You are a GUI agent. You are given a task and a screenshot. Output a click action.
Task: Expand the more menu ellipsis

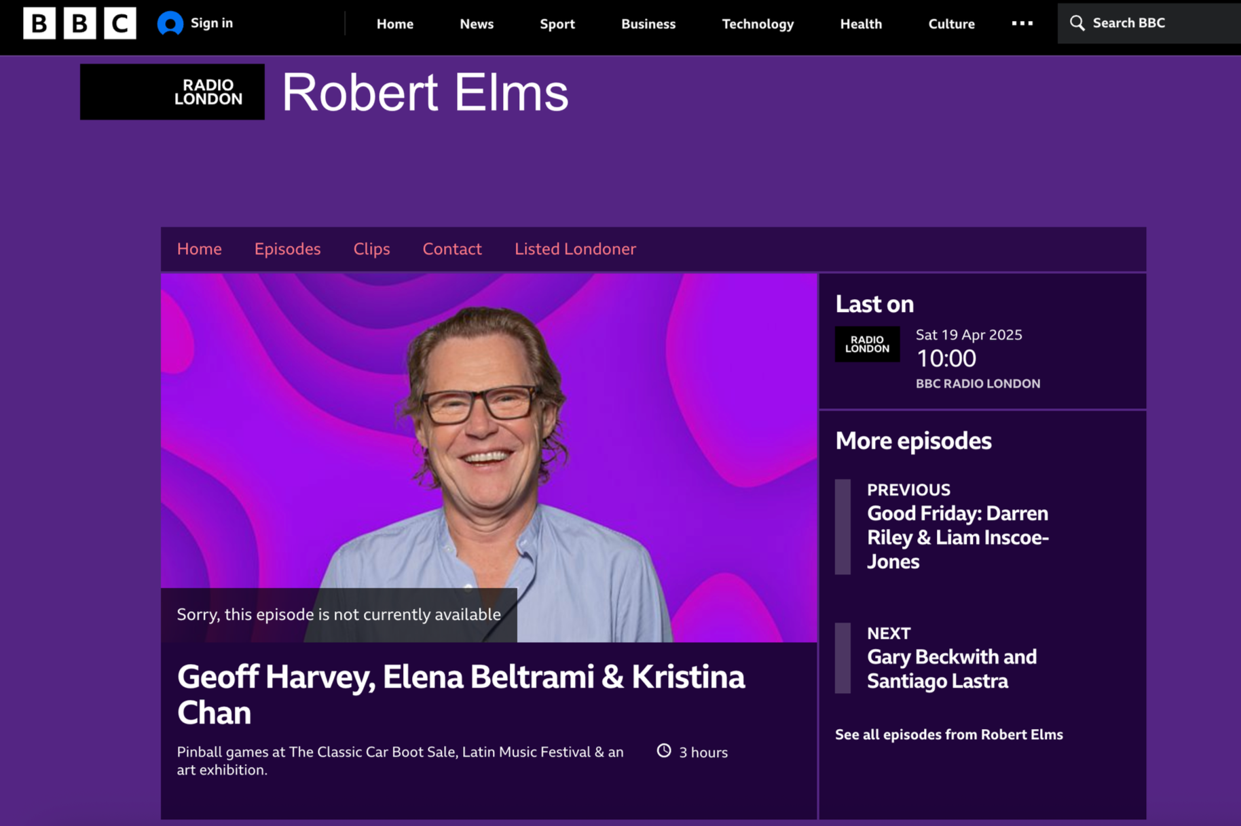1022,23
